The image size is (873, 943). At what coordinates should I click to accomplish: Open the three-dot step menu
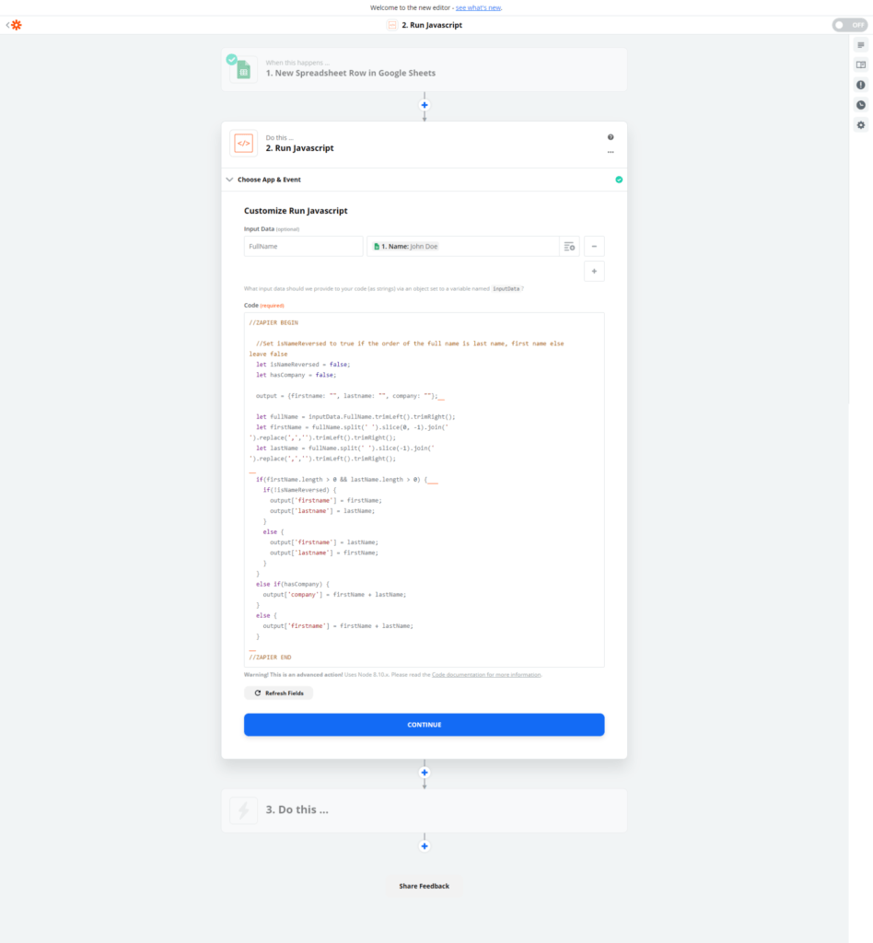(x=611, y=152)
